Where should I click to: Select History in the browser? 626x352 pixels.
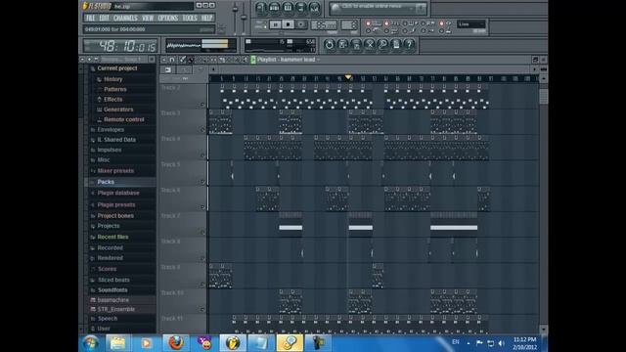point(113,79)
